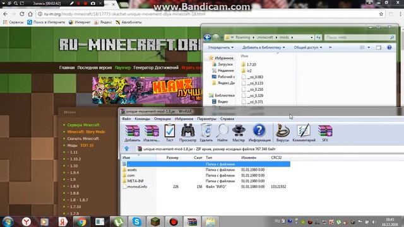The height and width of the screenshot is (227, 404).
Task: Click Chrome address bar URL
Action: (x=124, y=14)
